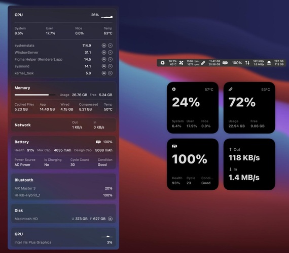289x253 pixels.
Task: Click the 4635 mAh max capacity value
Action: (62, 150)
